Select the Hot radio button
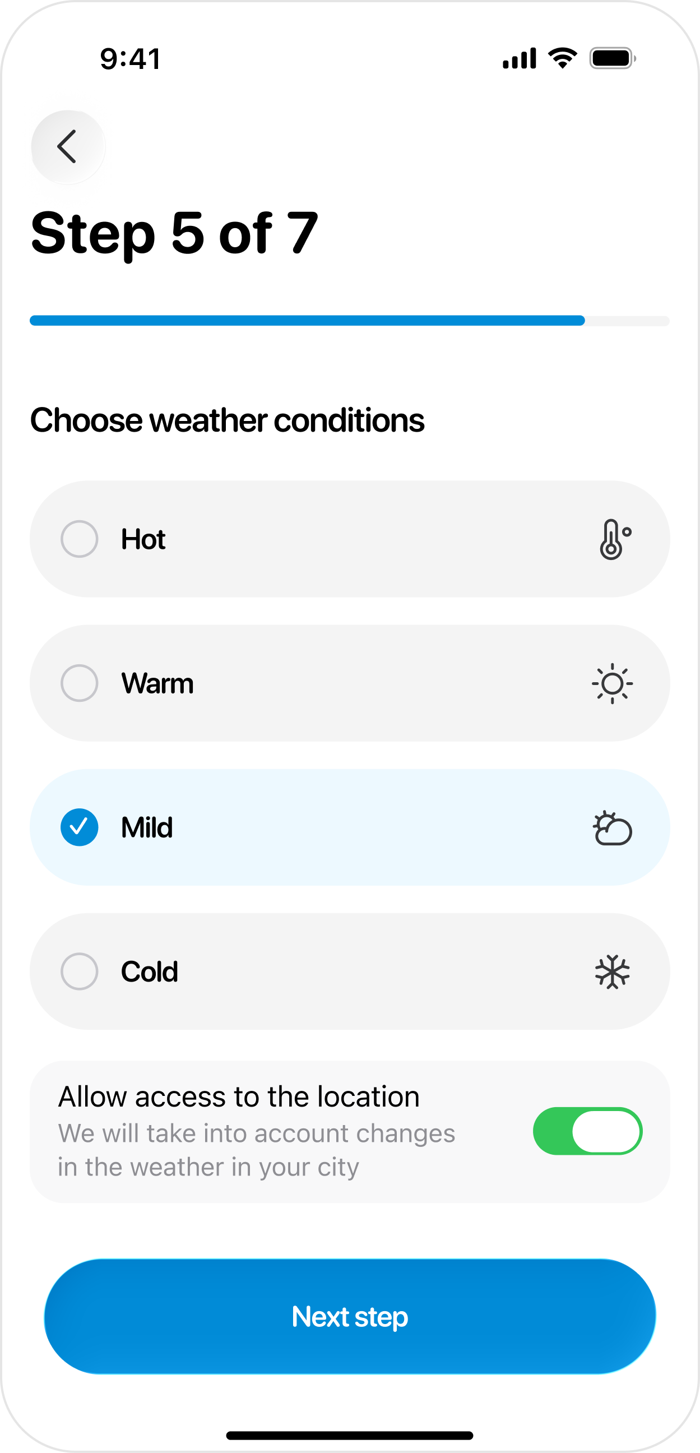This screenshot has height=1453, width=700. tap(80, 539)
